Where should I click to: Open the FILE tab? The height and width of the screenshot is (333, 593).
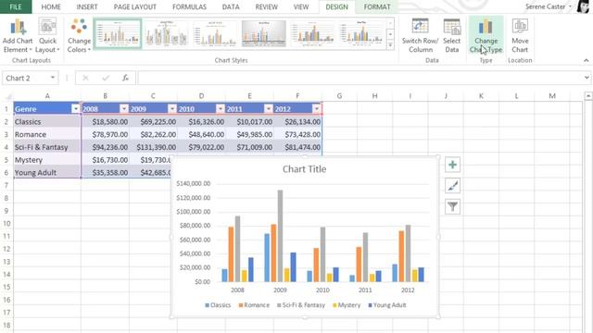click(16, 6)
